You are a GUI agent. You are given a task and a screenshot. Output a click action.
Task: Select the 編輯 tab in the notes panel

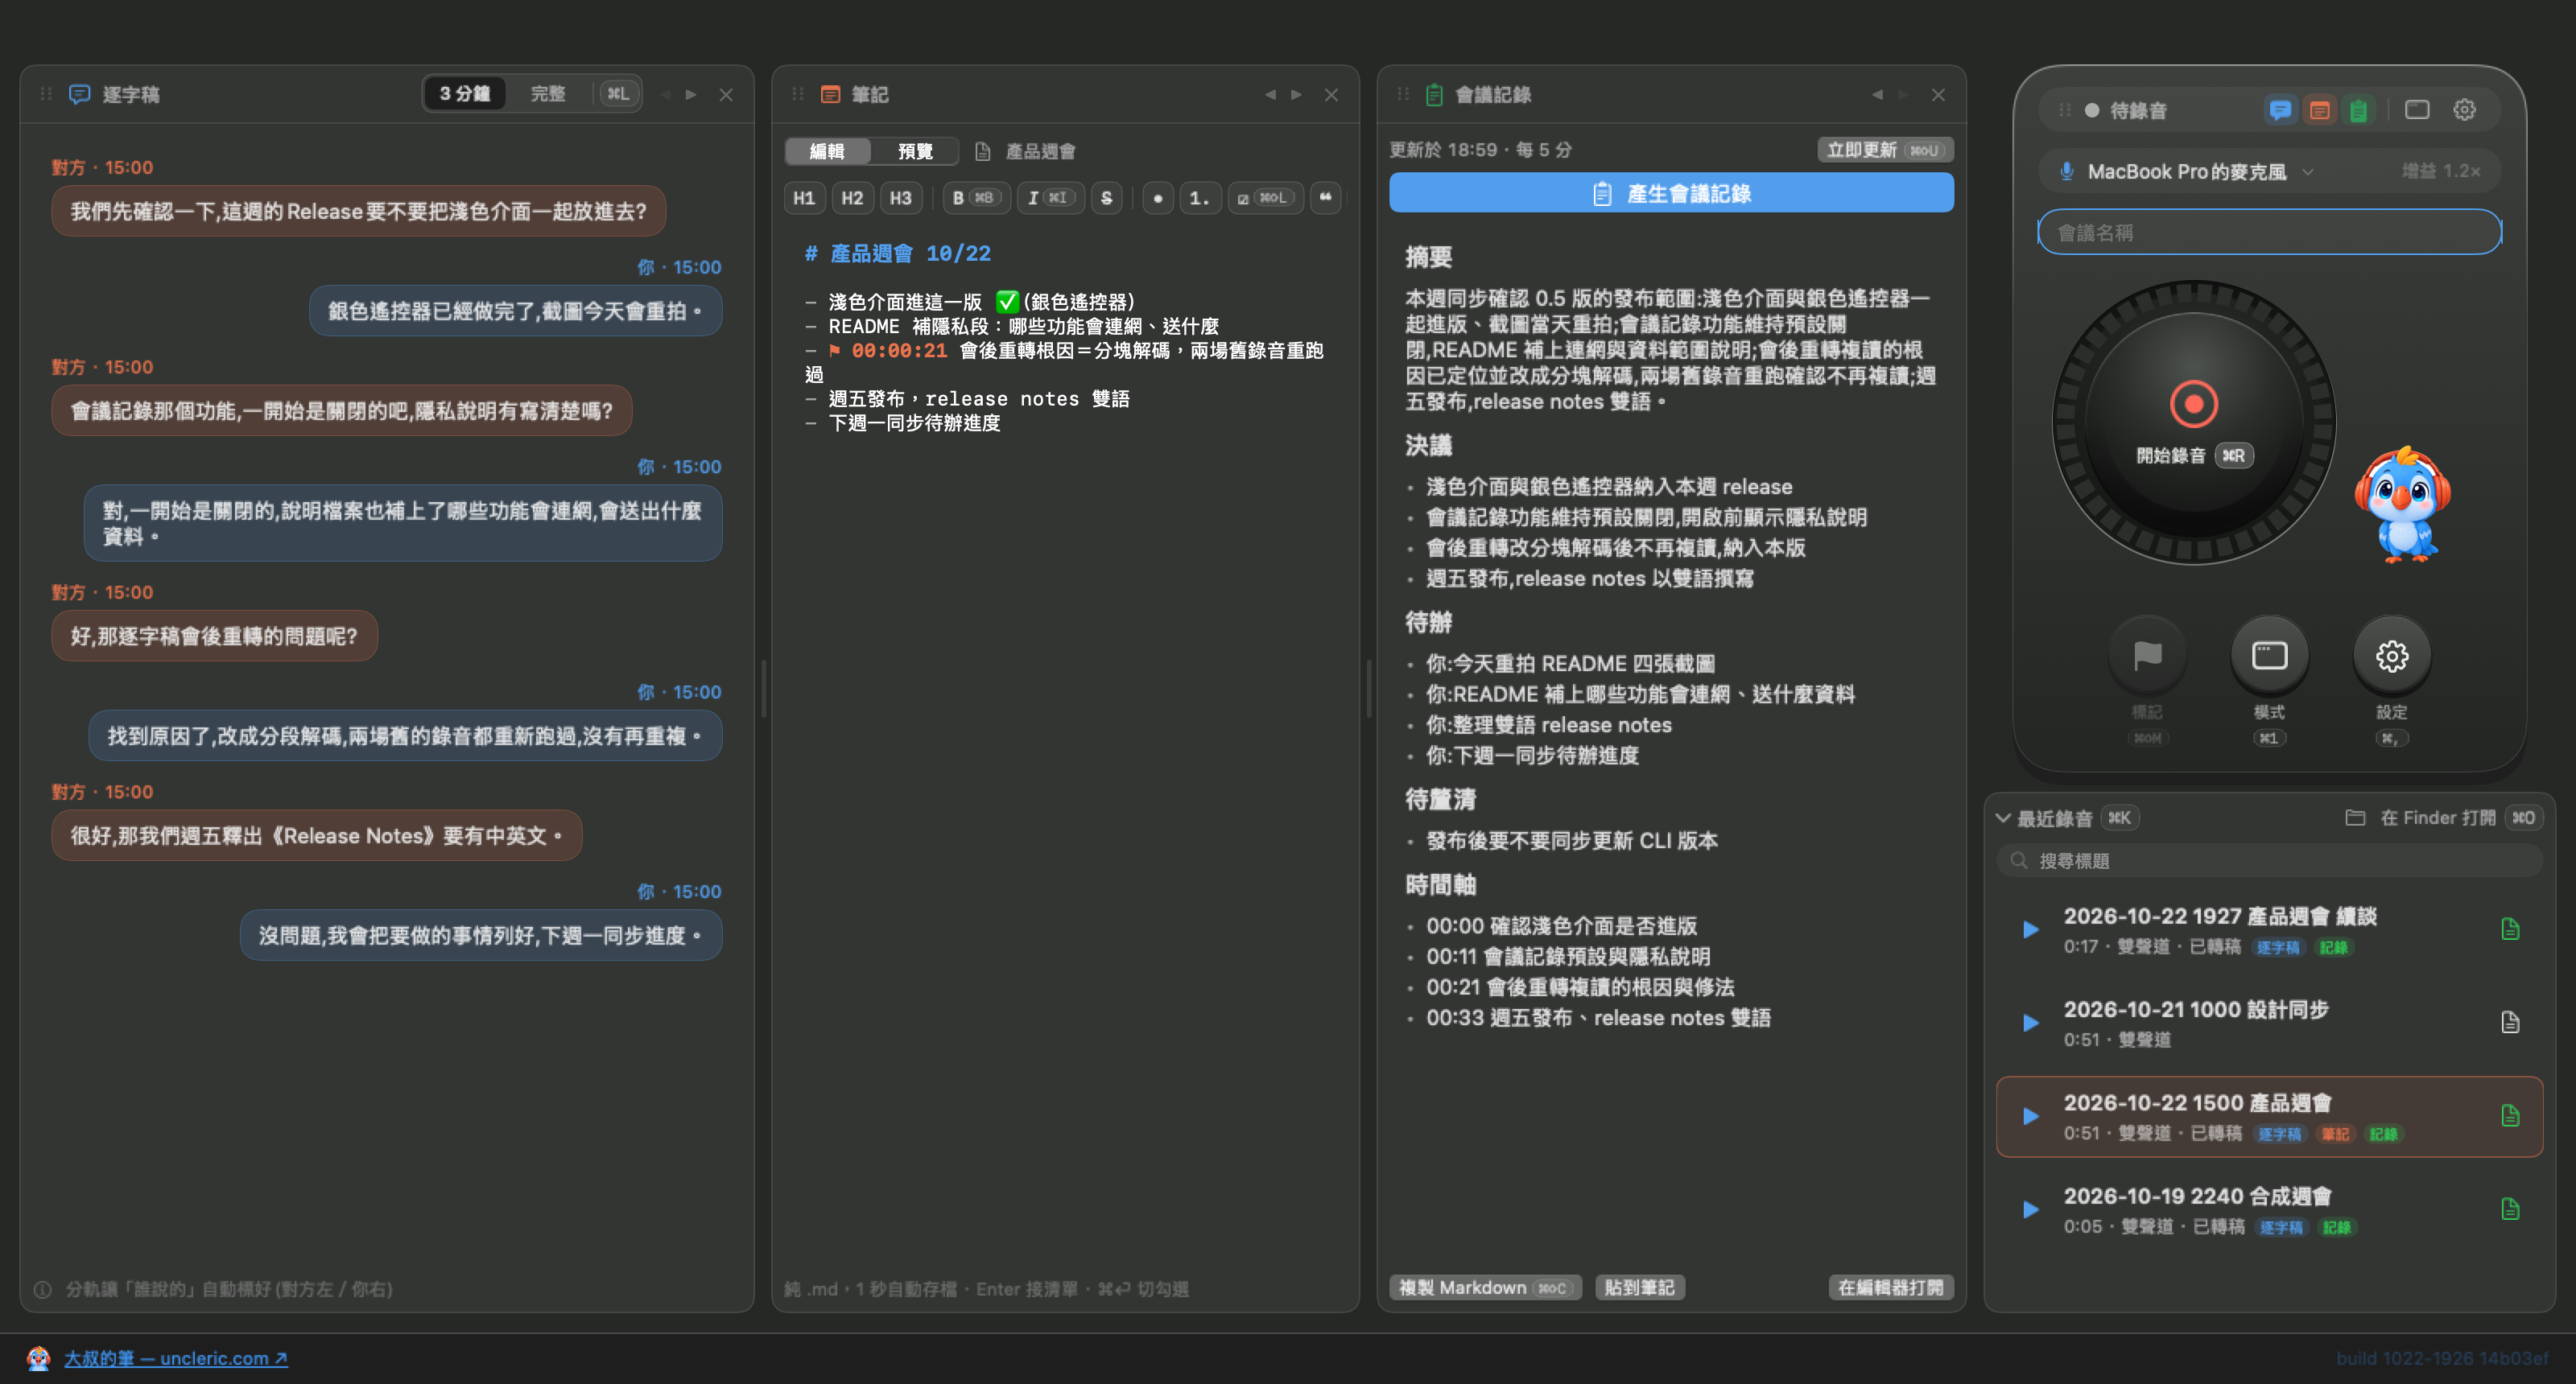pyautogui.click(x=827, y=151)
